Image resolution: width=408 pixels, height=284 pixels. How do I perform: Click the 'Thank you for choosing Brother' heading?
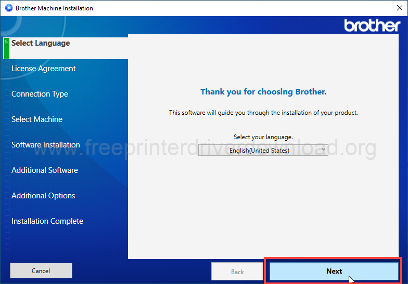click(x=263, y=92)
